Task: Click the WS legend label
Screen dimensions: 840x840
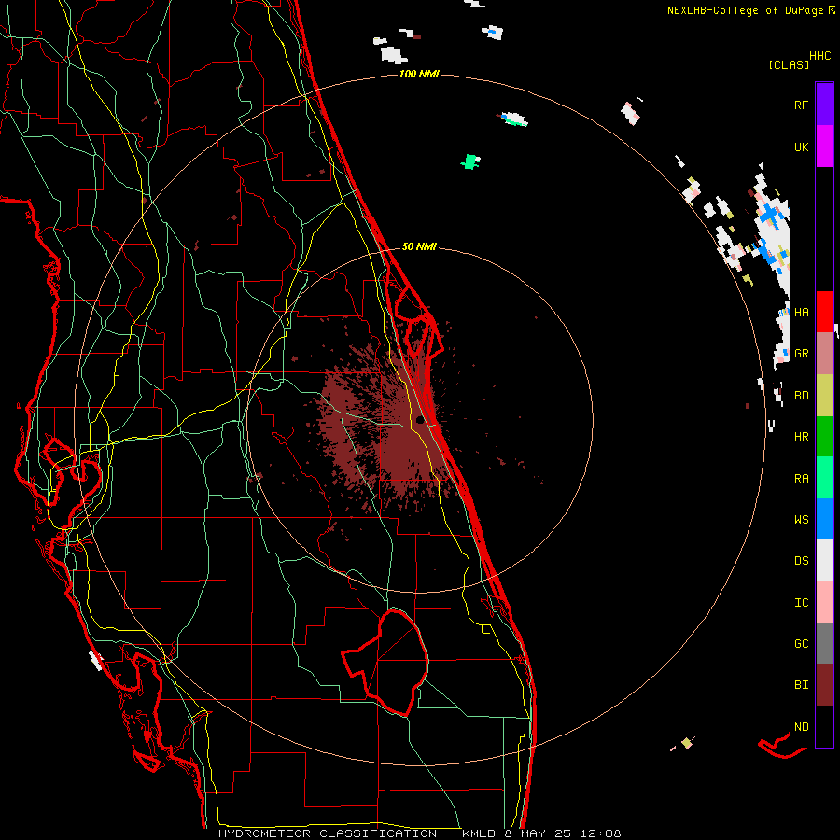Action: coord(801,520)
